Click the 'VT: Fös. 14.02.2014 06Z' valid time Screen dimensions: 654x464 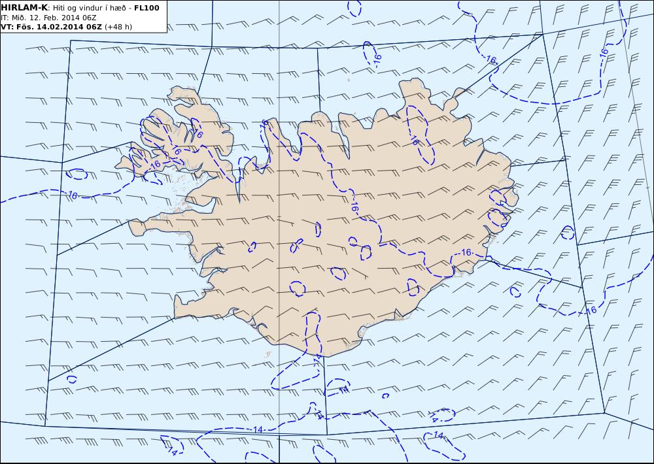(x=51, y=27)
